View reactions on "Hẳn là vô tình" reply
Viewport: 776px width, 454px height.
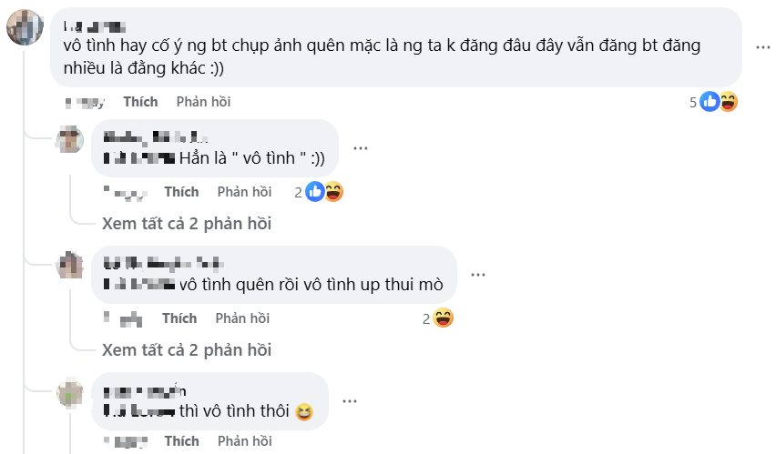tap(324, 192)
